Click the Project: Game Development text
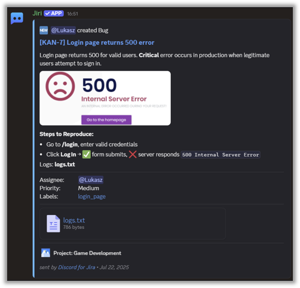The image size is (300, 288). pyautogui.click(x=87, y=253)
